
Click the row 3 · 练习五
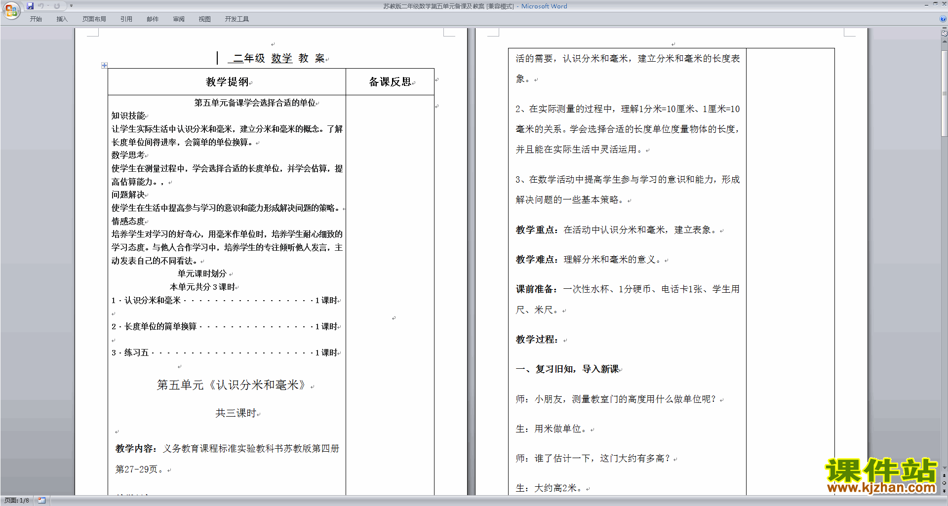coord(225,352)
